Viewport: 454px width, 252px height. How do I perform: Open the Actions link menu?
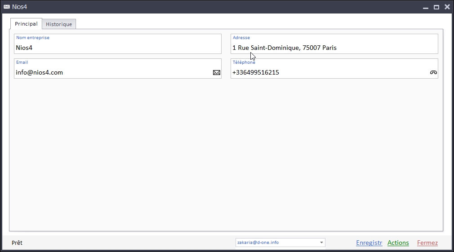[398, 243]
